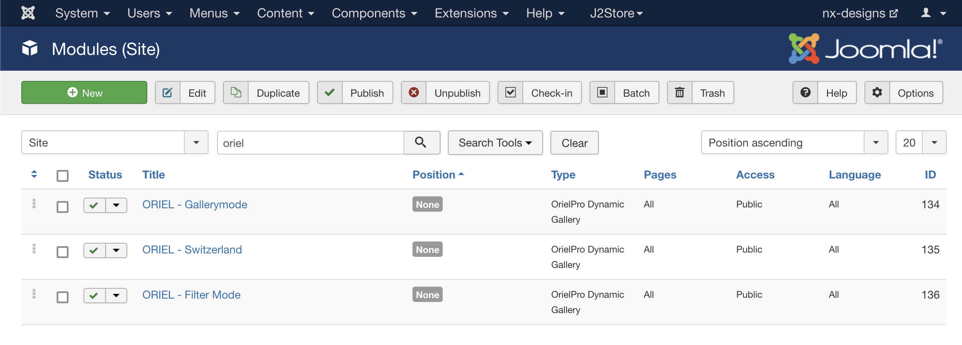Image resolution: width=962 pixels, height=345 pixels.
Task: Open the ORIEL - Gallerymode module link
Action: pos(195,204)
